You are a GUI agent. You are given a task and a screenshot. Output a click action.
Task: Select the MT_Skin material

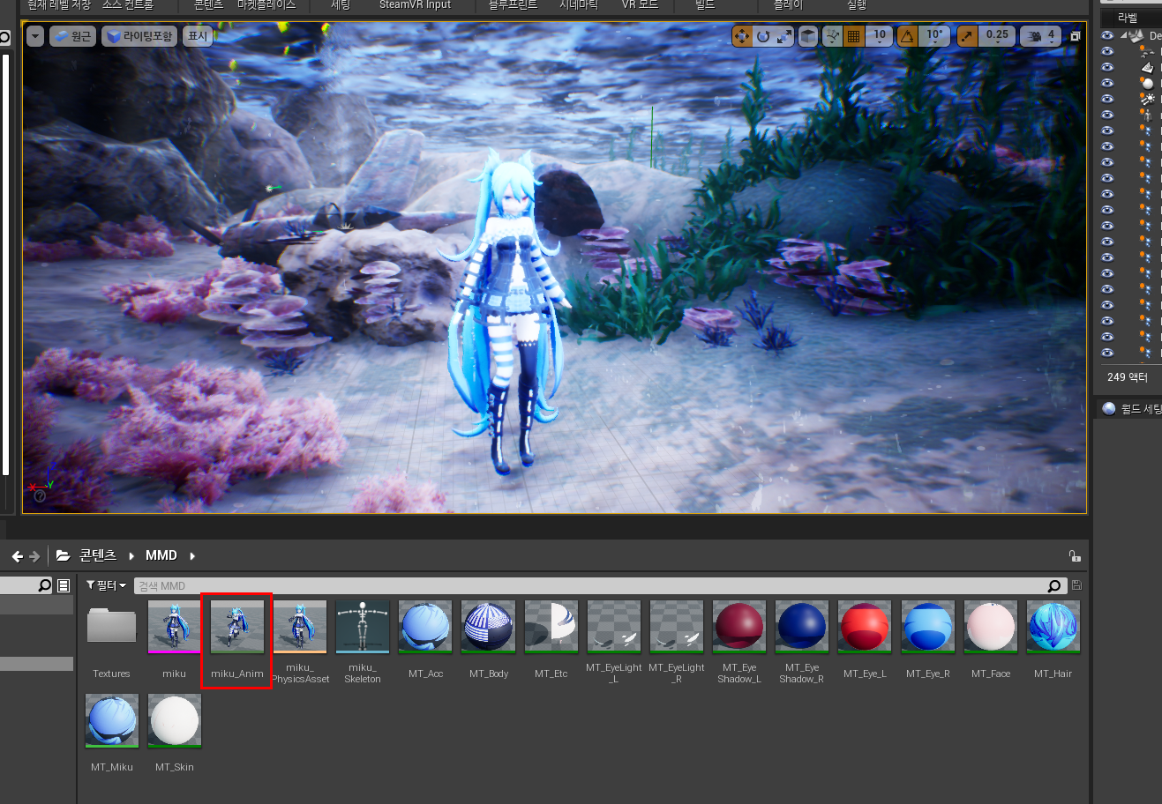(x=174, y=733)
